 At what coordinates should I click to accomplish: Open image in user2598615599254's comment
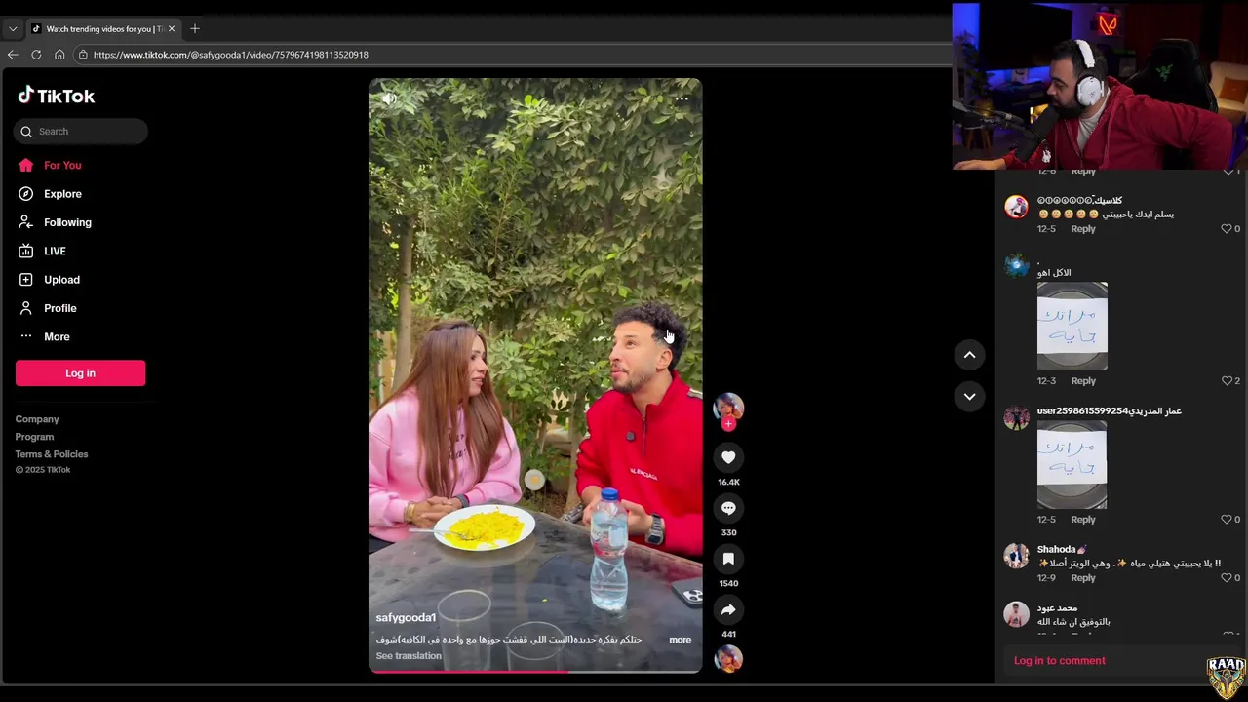click(1072, 465)
